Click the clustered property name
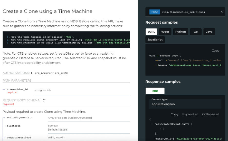228x141 pixels. click(14, 126)
